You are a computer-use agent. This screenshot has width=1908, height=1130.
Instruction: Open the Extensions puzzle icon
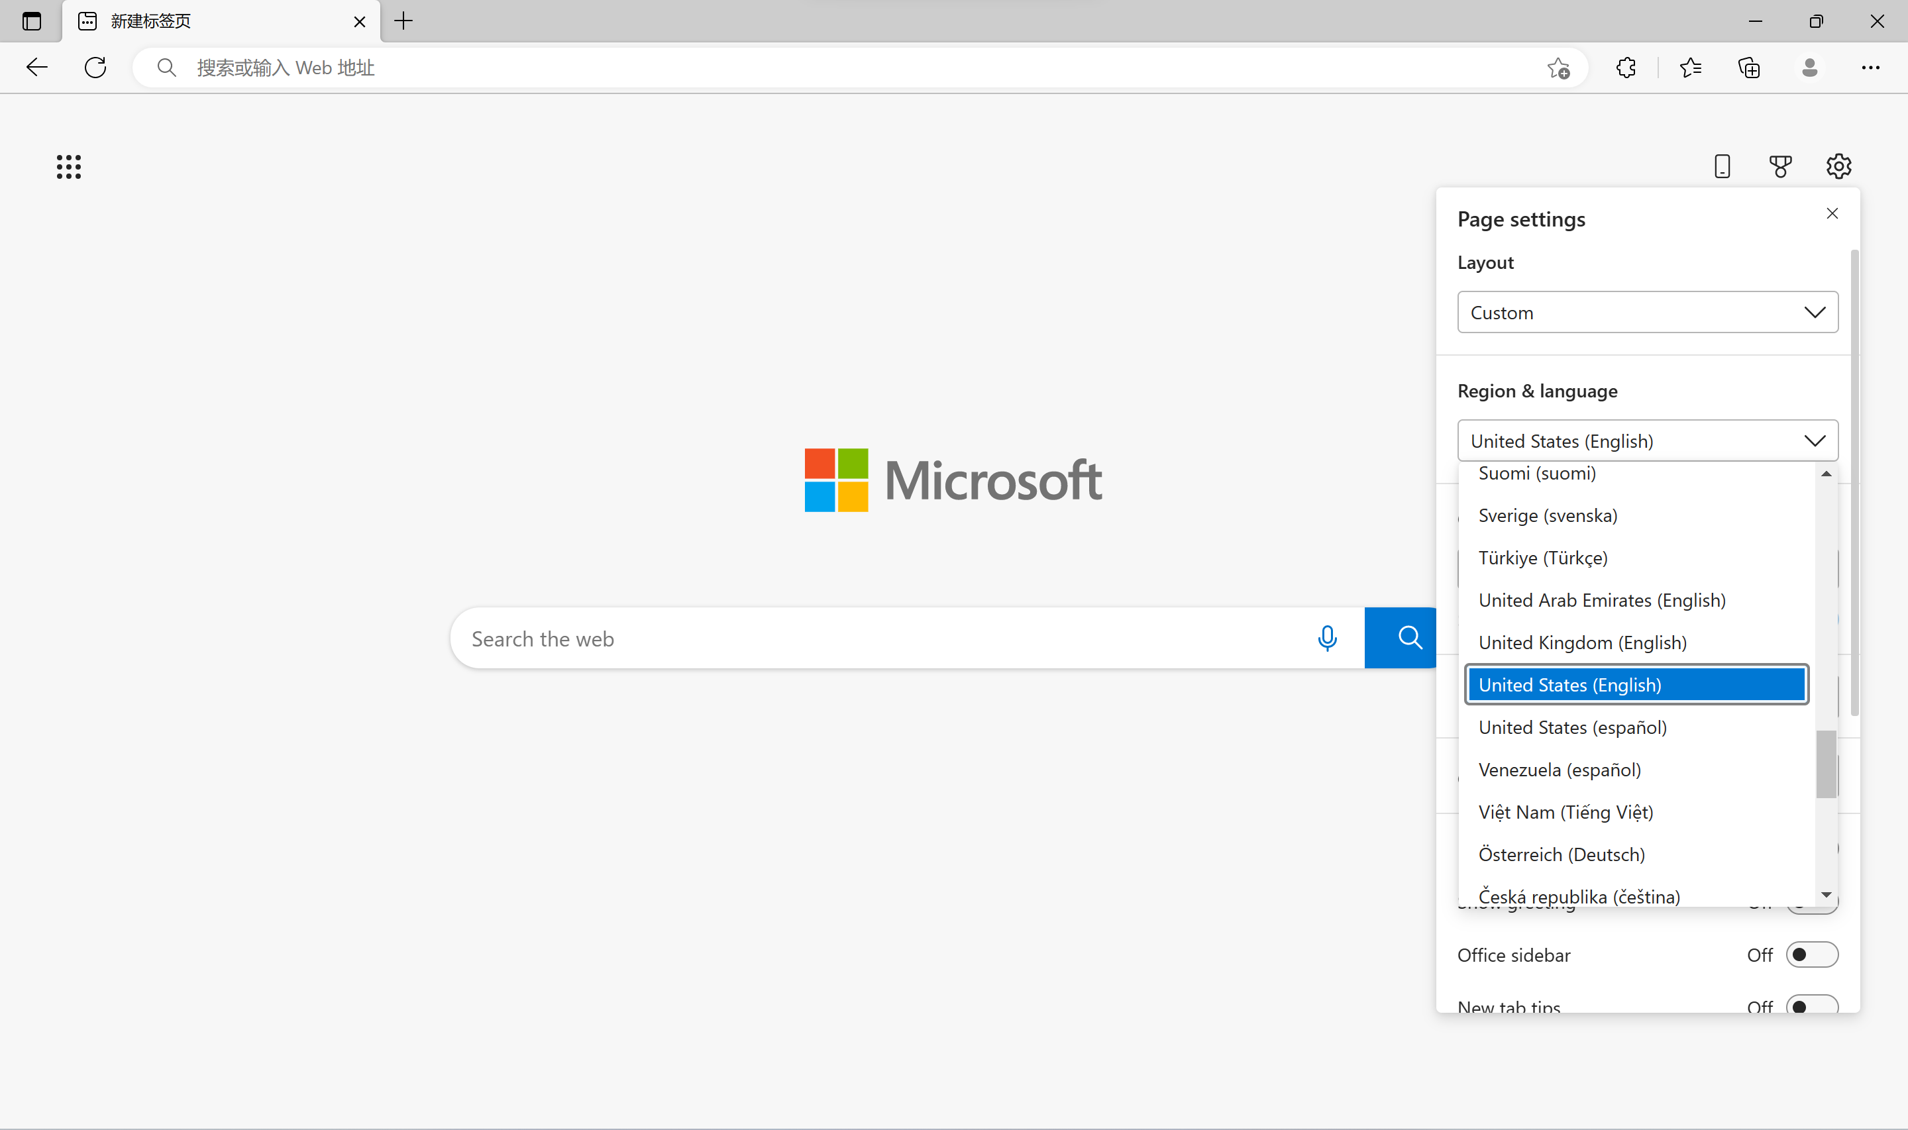coord(1626,68)
